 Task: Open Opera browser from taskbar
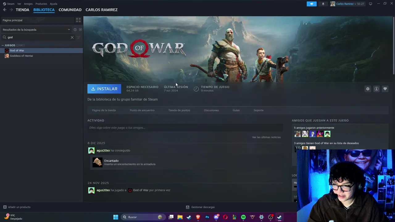coord(225,217)
